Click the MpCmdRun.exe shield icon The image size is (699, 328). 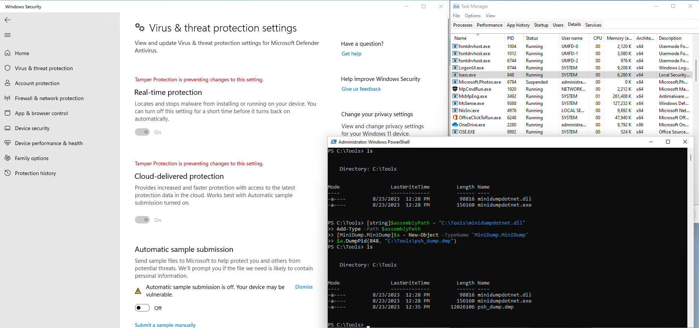pos(455,89)
